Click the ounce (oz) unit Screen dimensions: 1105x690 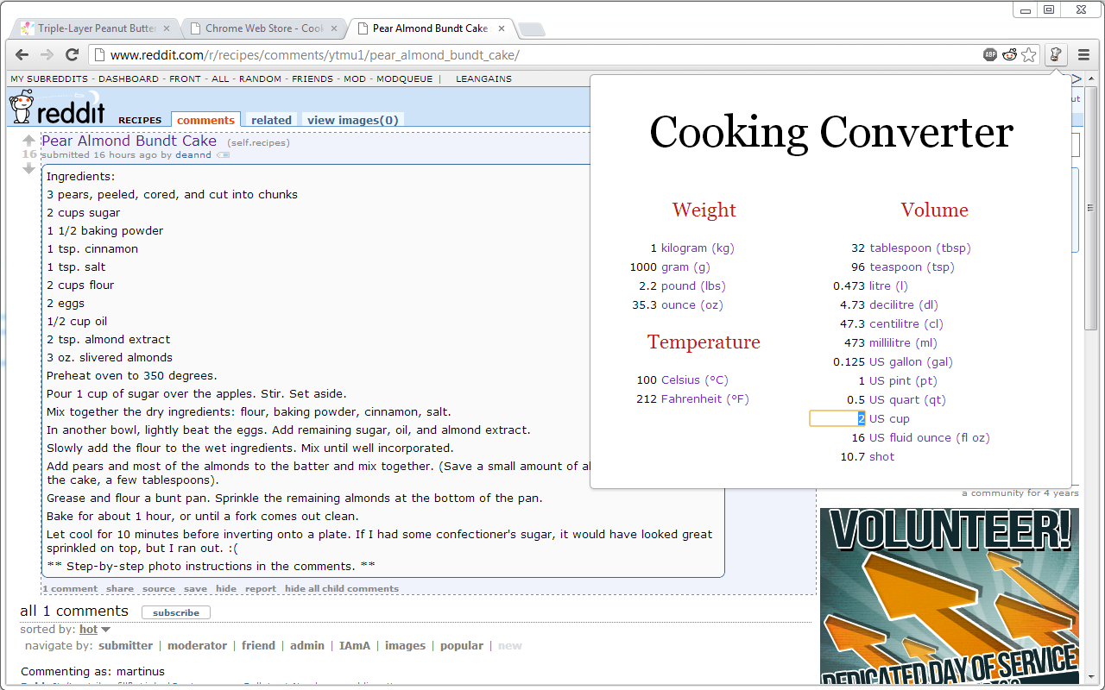tap(692, 304)
